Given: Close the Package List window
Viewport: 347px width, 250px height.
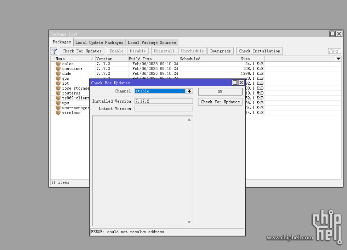Looking at the screenshot, I should point(339,34).
